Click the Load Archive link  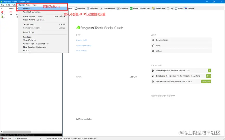pyautogui.click(x=81, y=51)
